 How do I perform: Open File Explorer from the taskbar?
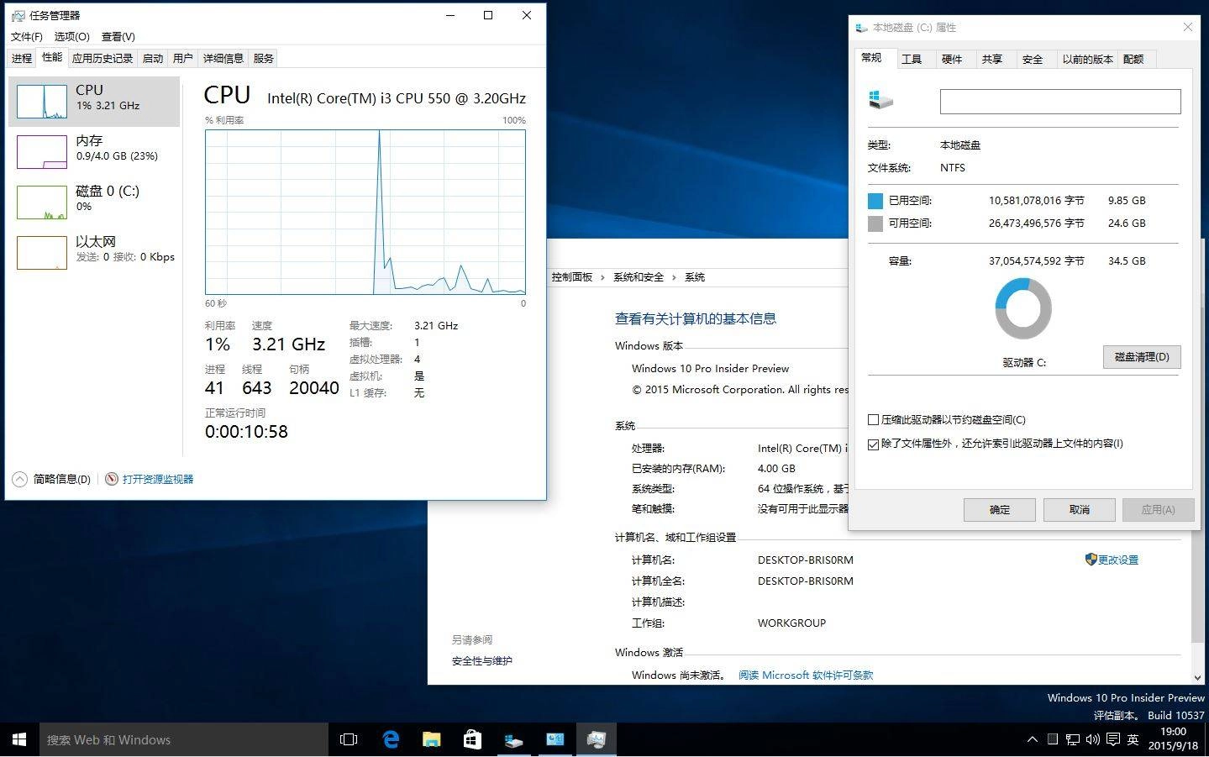(x=431, y=739)
